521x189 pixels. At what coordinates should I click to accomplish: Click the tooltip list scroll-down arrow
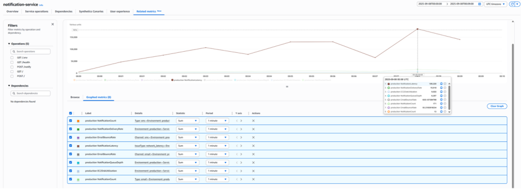[x=449, y=112]
